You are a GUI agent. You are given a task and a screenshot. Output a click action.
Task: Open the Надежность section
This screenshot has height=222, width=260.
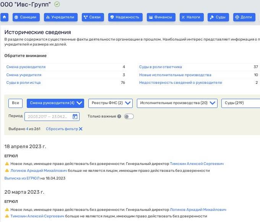coord(125,17)
